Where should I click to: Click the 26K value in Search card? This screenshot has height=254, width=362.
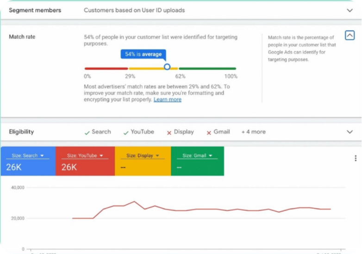pos(14,167)
